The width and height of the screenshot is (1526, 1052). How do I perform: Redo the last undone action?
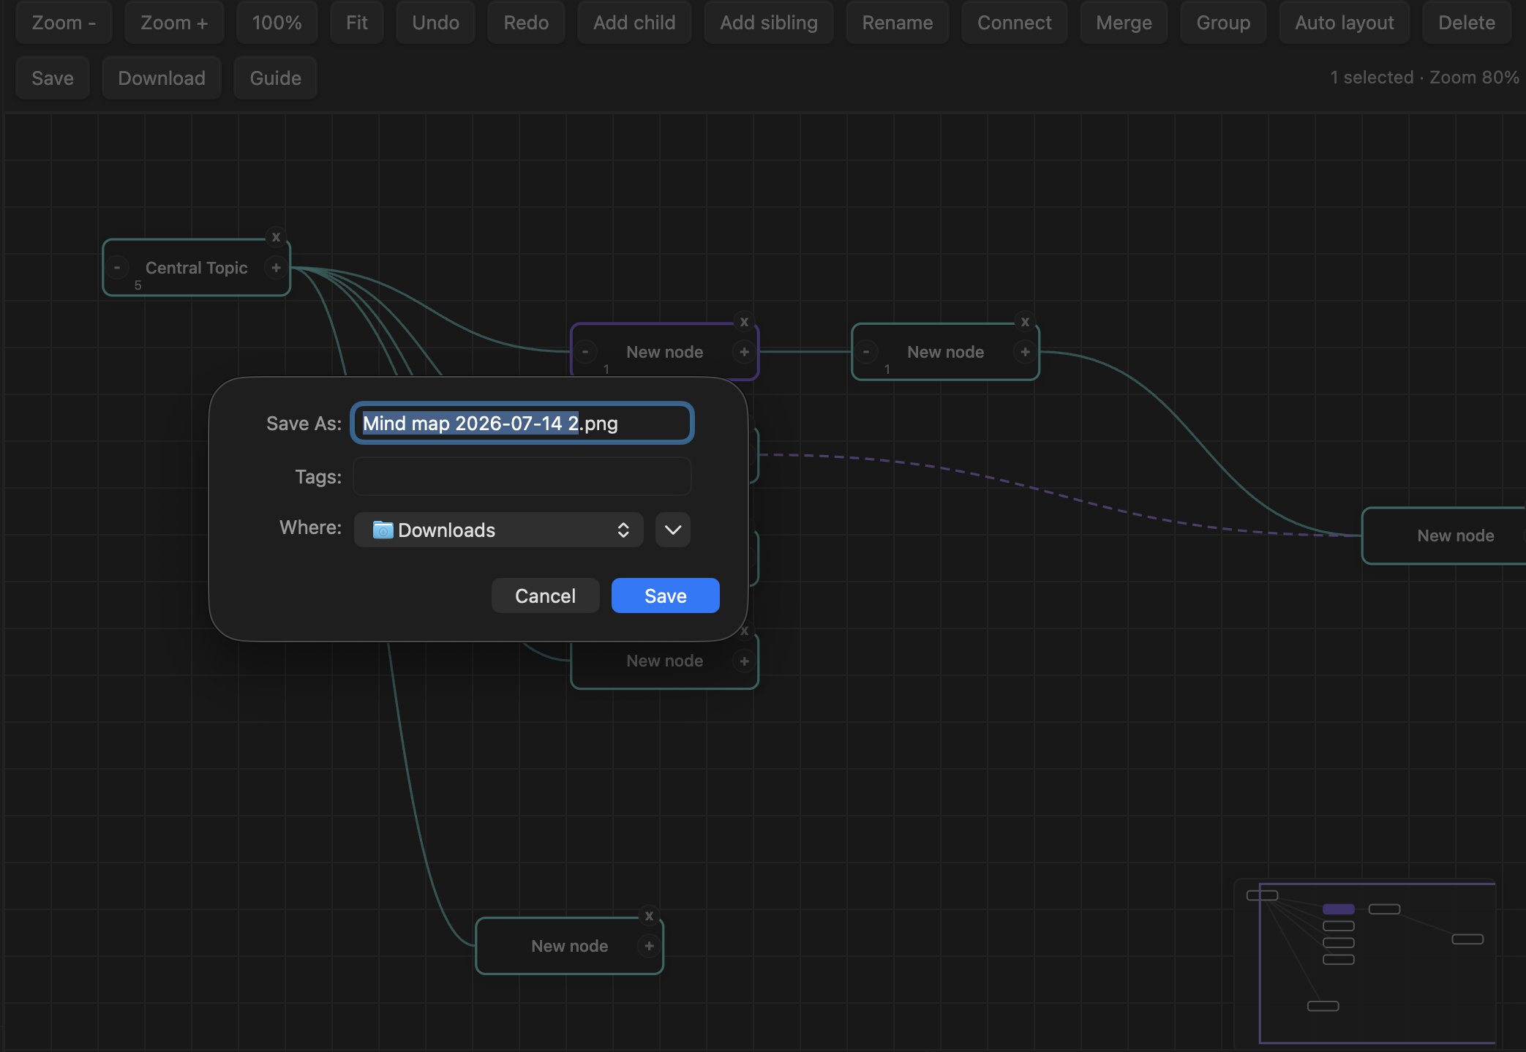coord(526,23)
